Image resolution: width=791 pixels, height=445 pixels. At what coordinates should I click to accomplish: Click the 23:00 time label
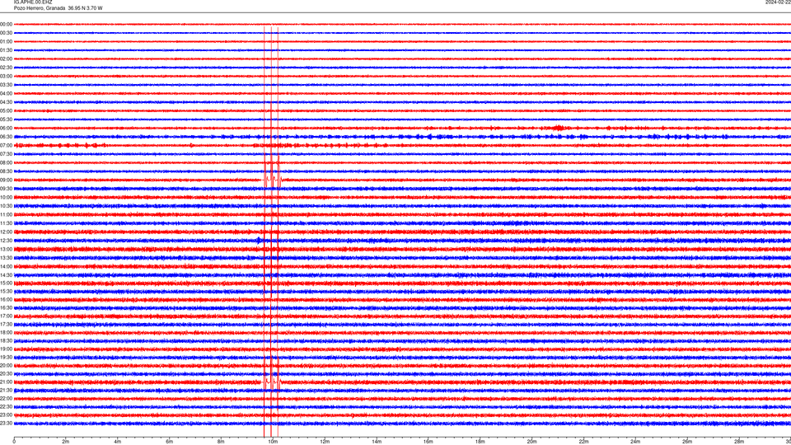(x=6, y=415)
